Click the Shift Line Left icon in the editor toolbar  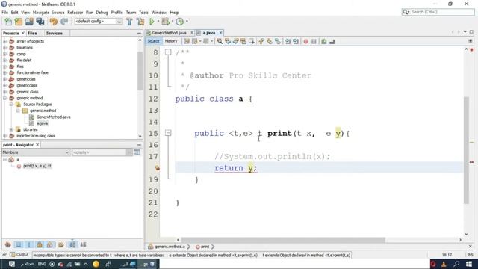(x=288, y=41)
